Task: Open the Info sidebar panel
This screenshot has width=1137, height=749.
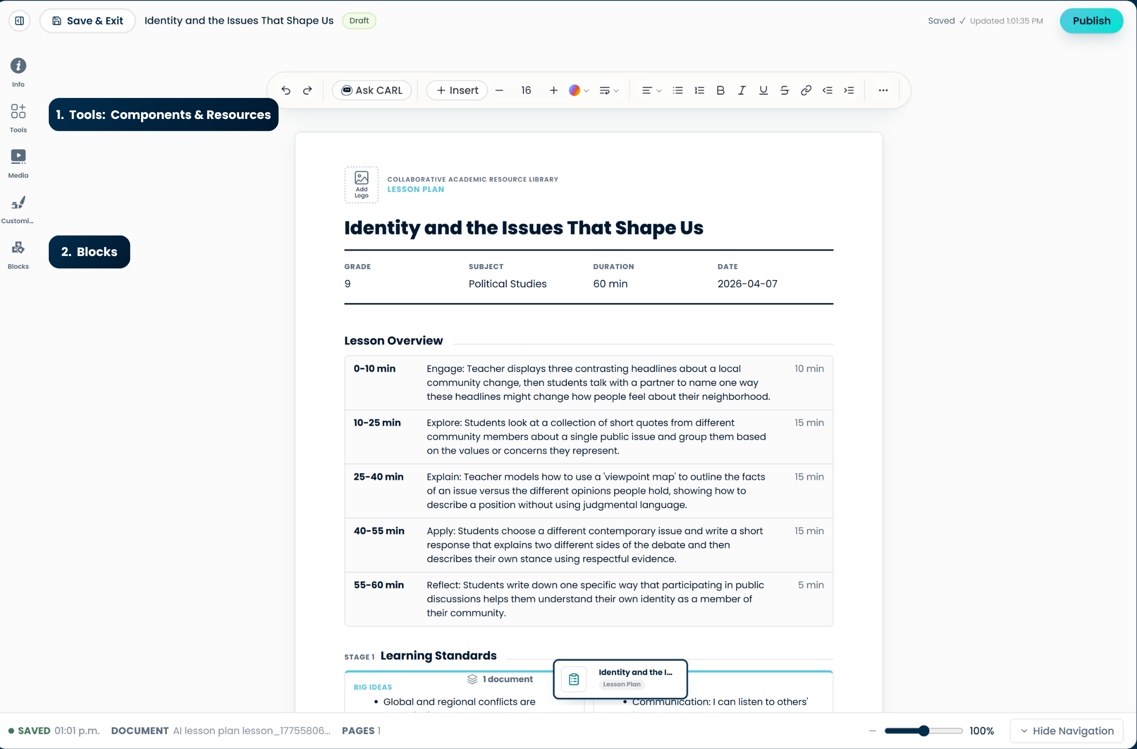Action: point(18,73)
